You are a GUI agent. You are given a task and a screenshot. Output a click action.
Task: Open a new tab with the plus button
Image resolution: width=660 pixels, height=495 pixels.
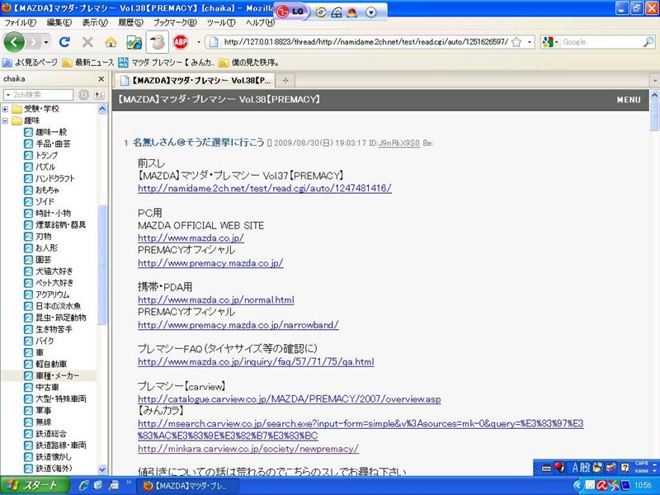click(x=285, y=80)
